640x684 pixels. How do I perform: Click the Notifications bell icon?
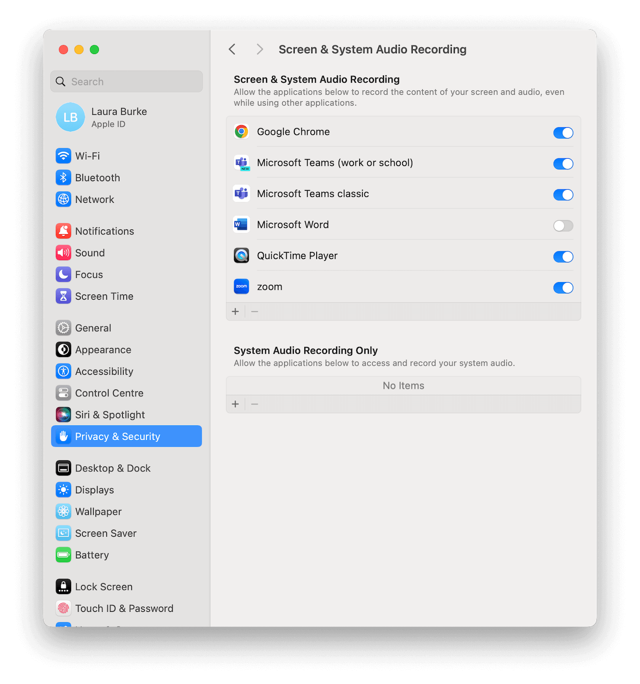64,231
